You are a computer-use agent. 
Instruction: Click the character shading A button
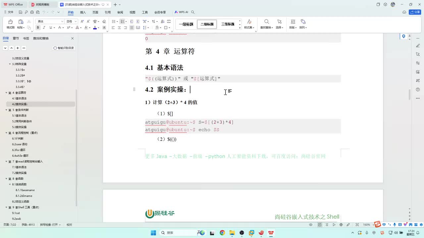104,28
